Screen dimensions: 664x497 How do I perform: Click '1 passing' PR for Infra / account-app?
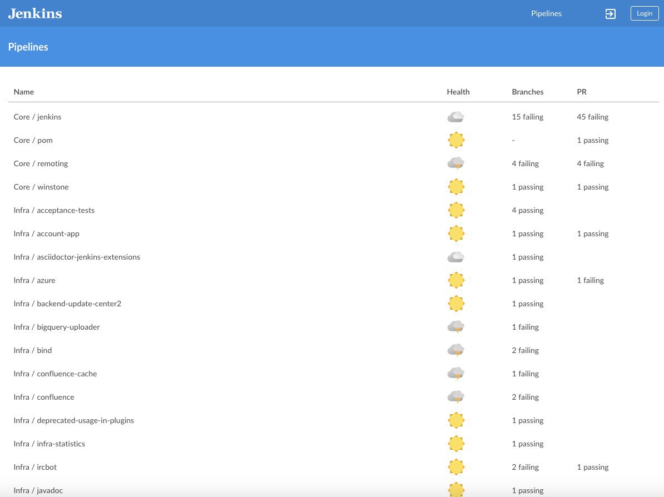[x=592, y=233]
